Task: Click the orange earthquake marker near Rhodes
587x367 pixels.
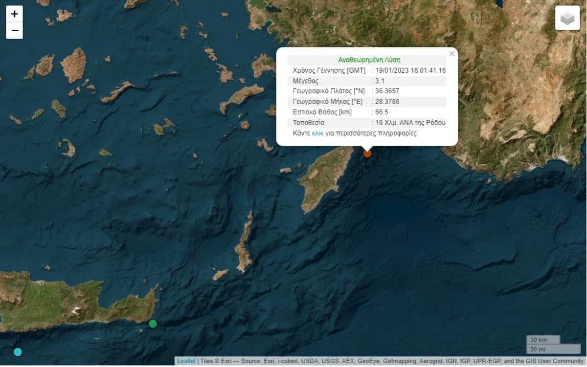Action: [x=367, y=153]
